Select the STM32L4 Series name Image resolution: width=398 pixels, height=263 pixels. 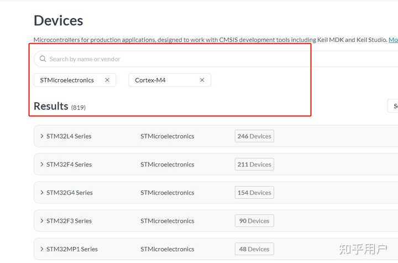[69, 136]
